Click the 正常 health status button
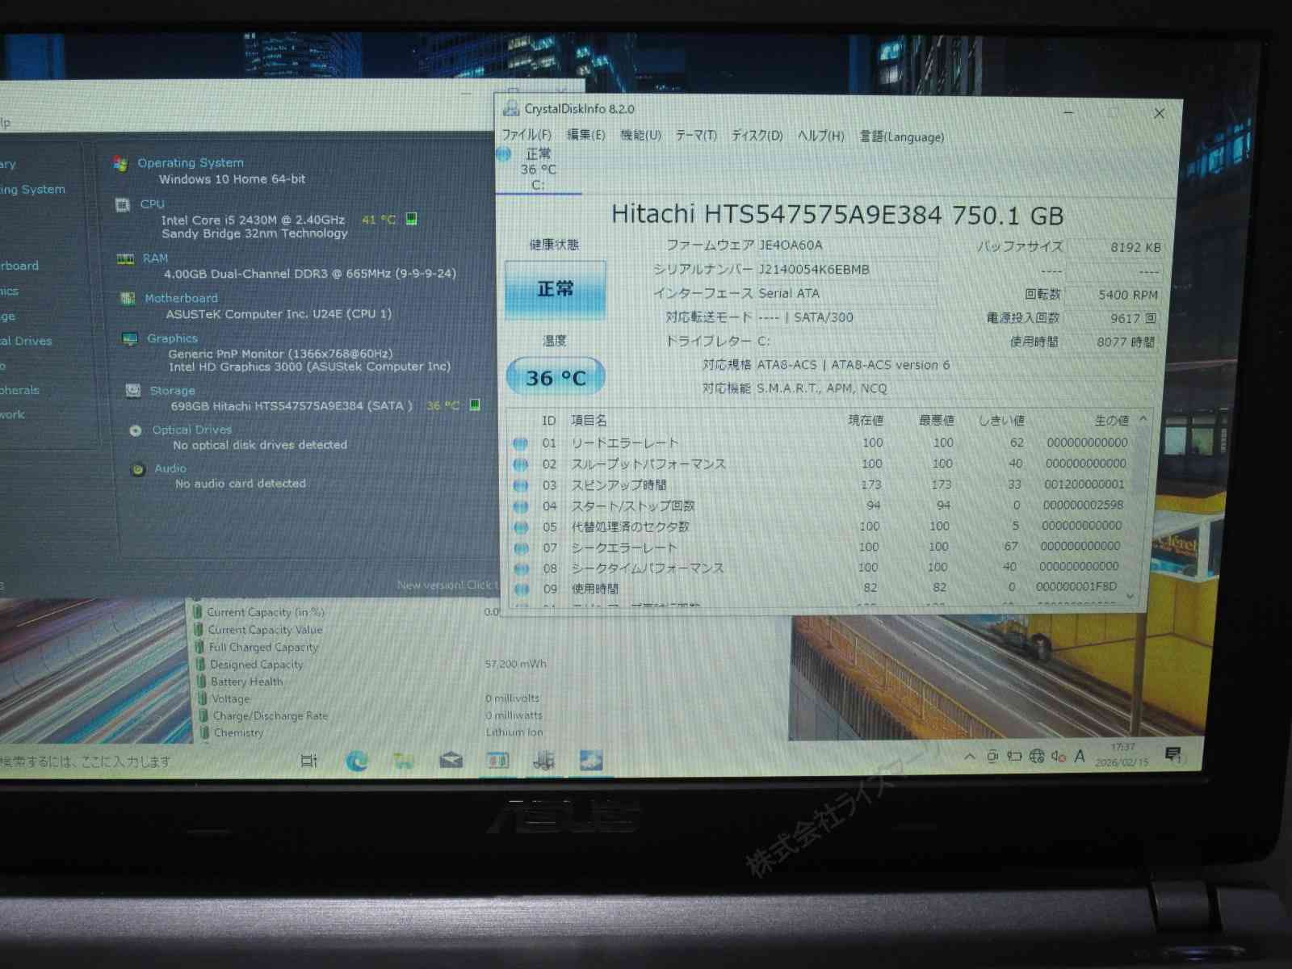 pyautogui.click(x=555, y=289)
